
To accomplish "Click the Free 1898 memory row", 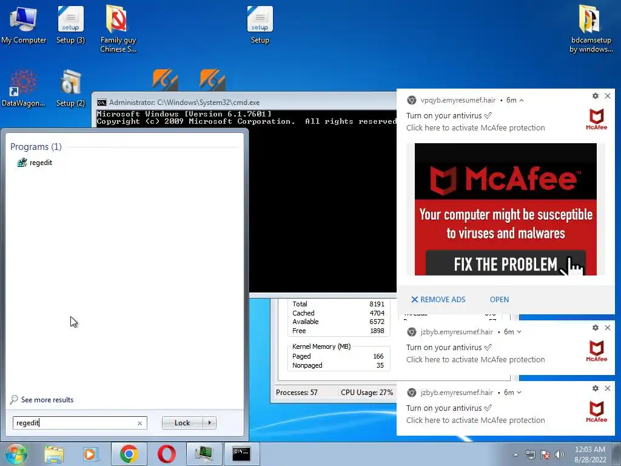I will (x=338, y=331).
